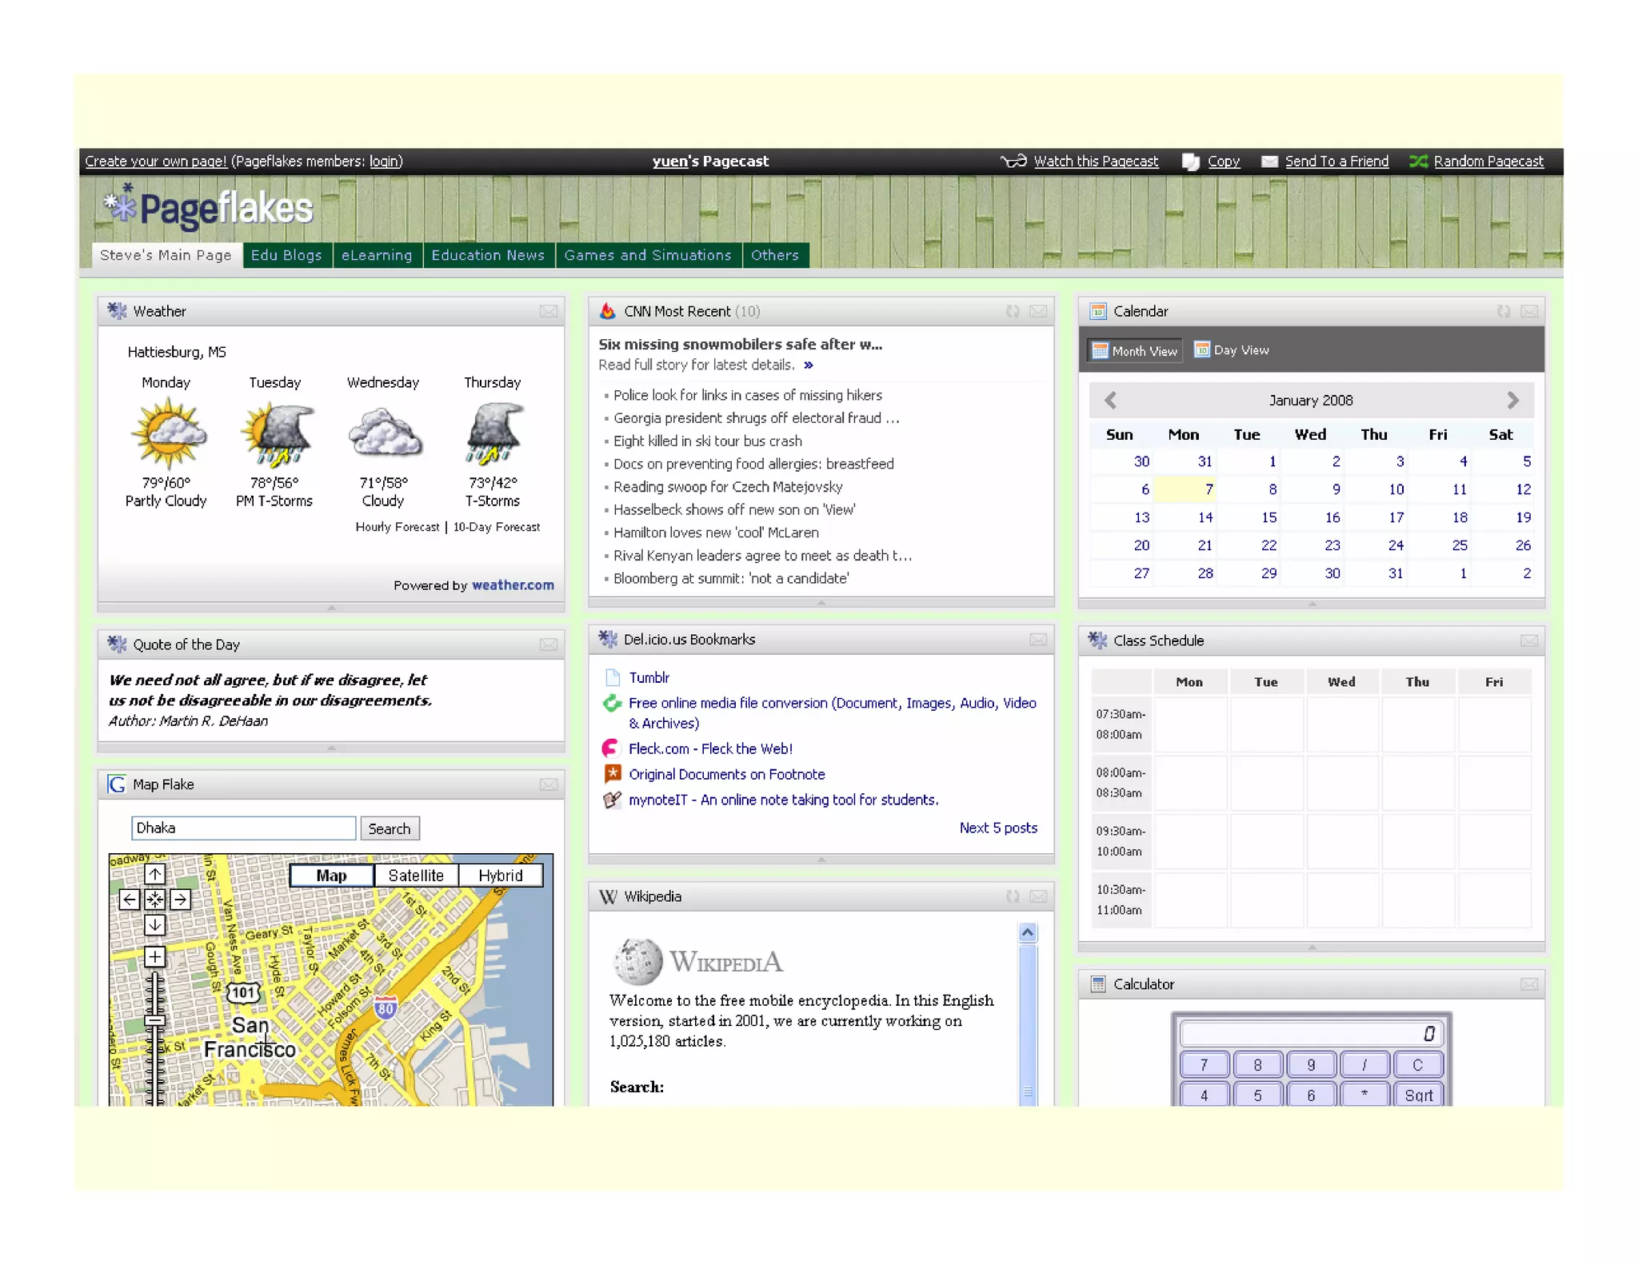Image resolution: width=1638 pixels, height=1265 pixels.
Task: Click the Create your own page link
Action: (156, 162)
